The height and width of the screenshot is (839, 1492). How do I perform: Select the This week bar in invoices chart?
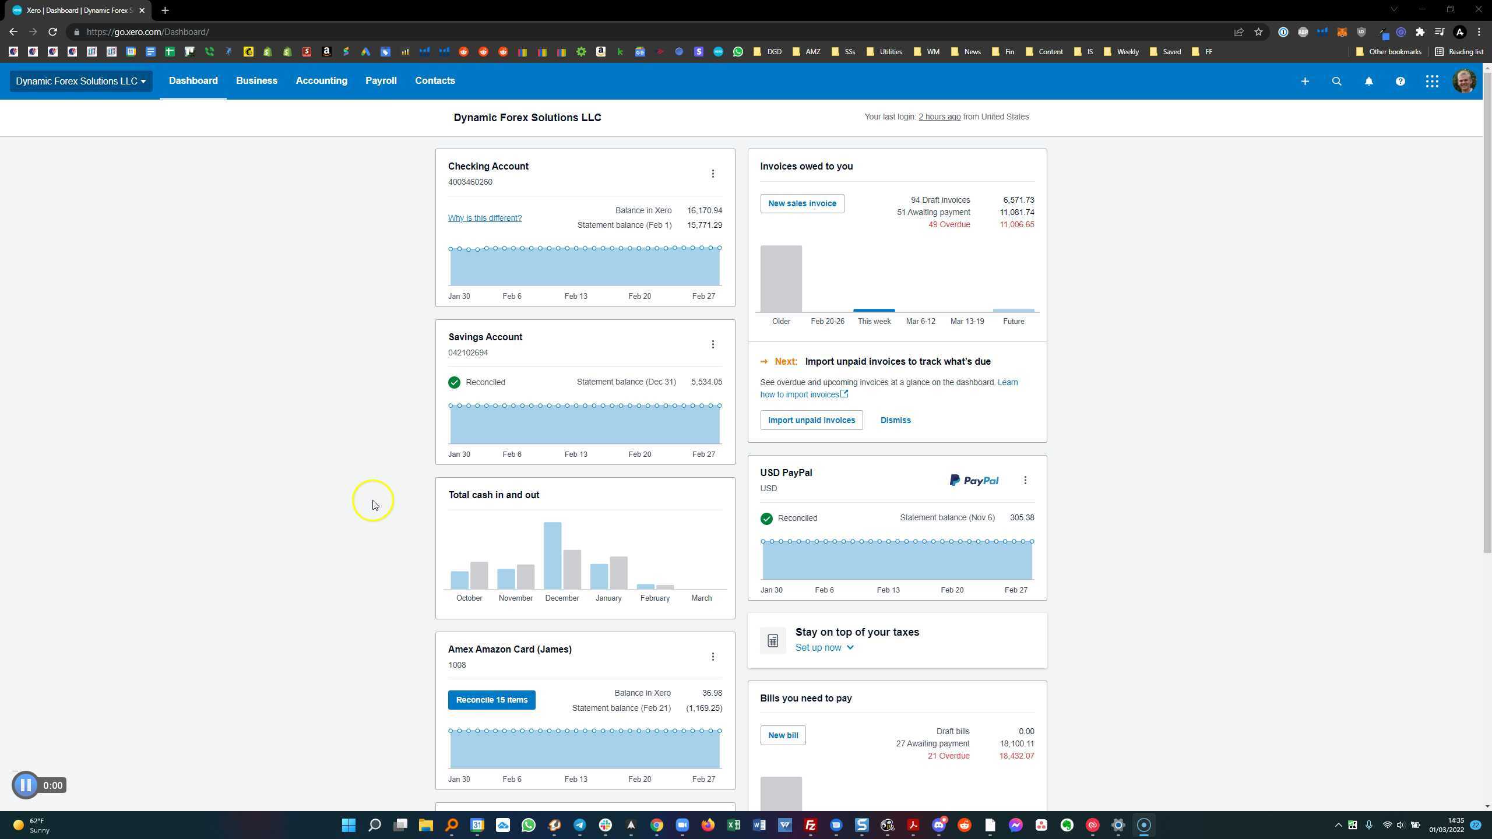(x=873, y=311)
